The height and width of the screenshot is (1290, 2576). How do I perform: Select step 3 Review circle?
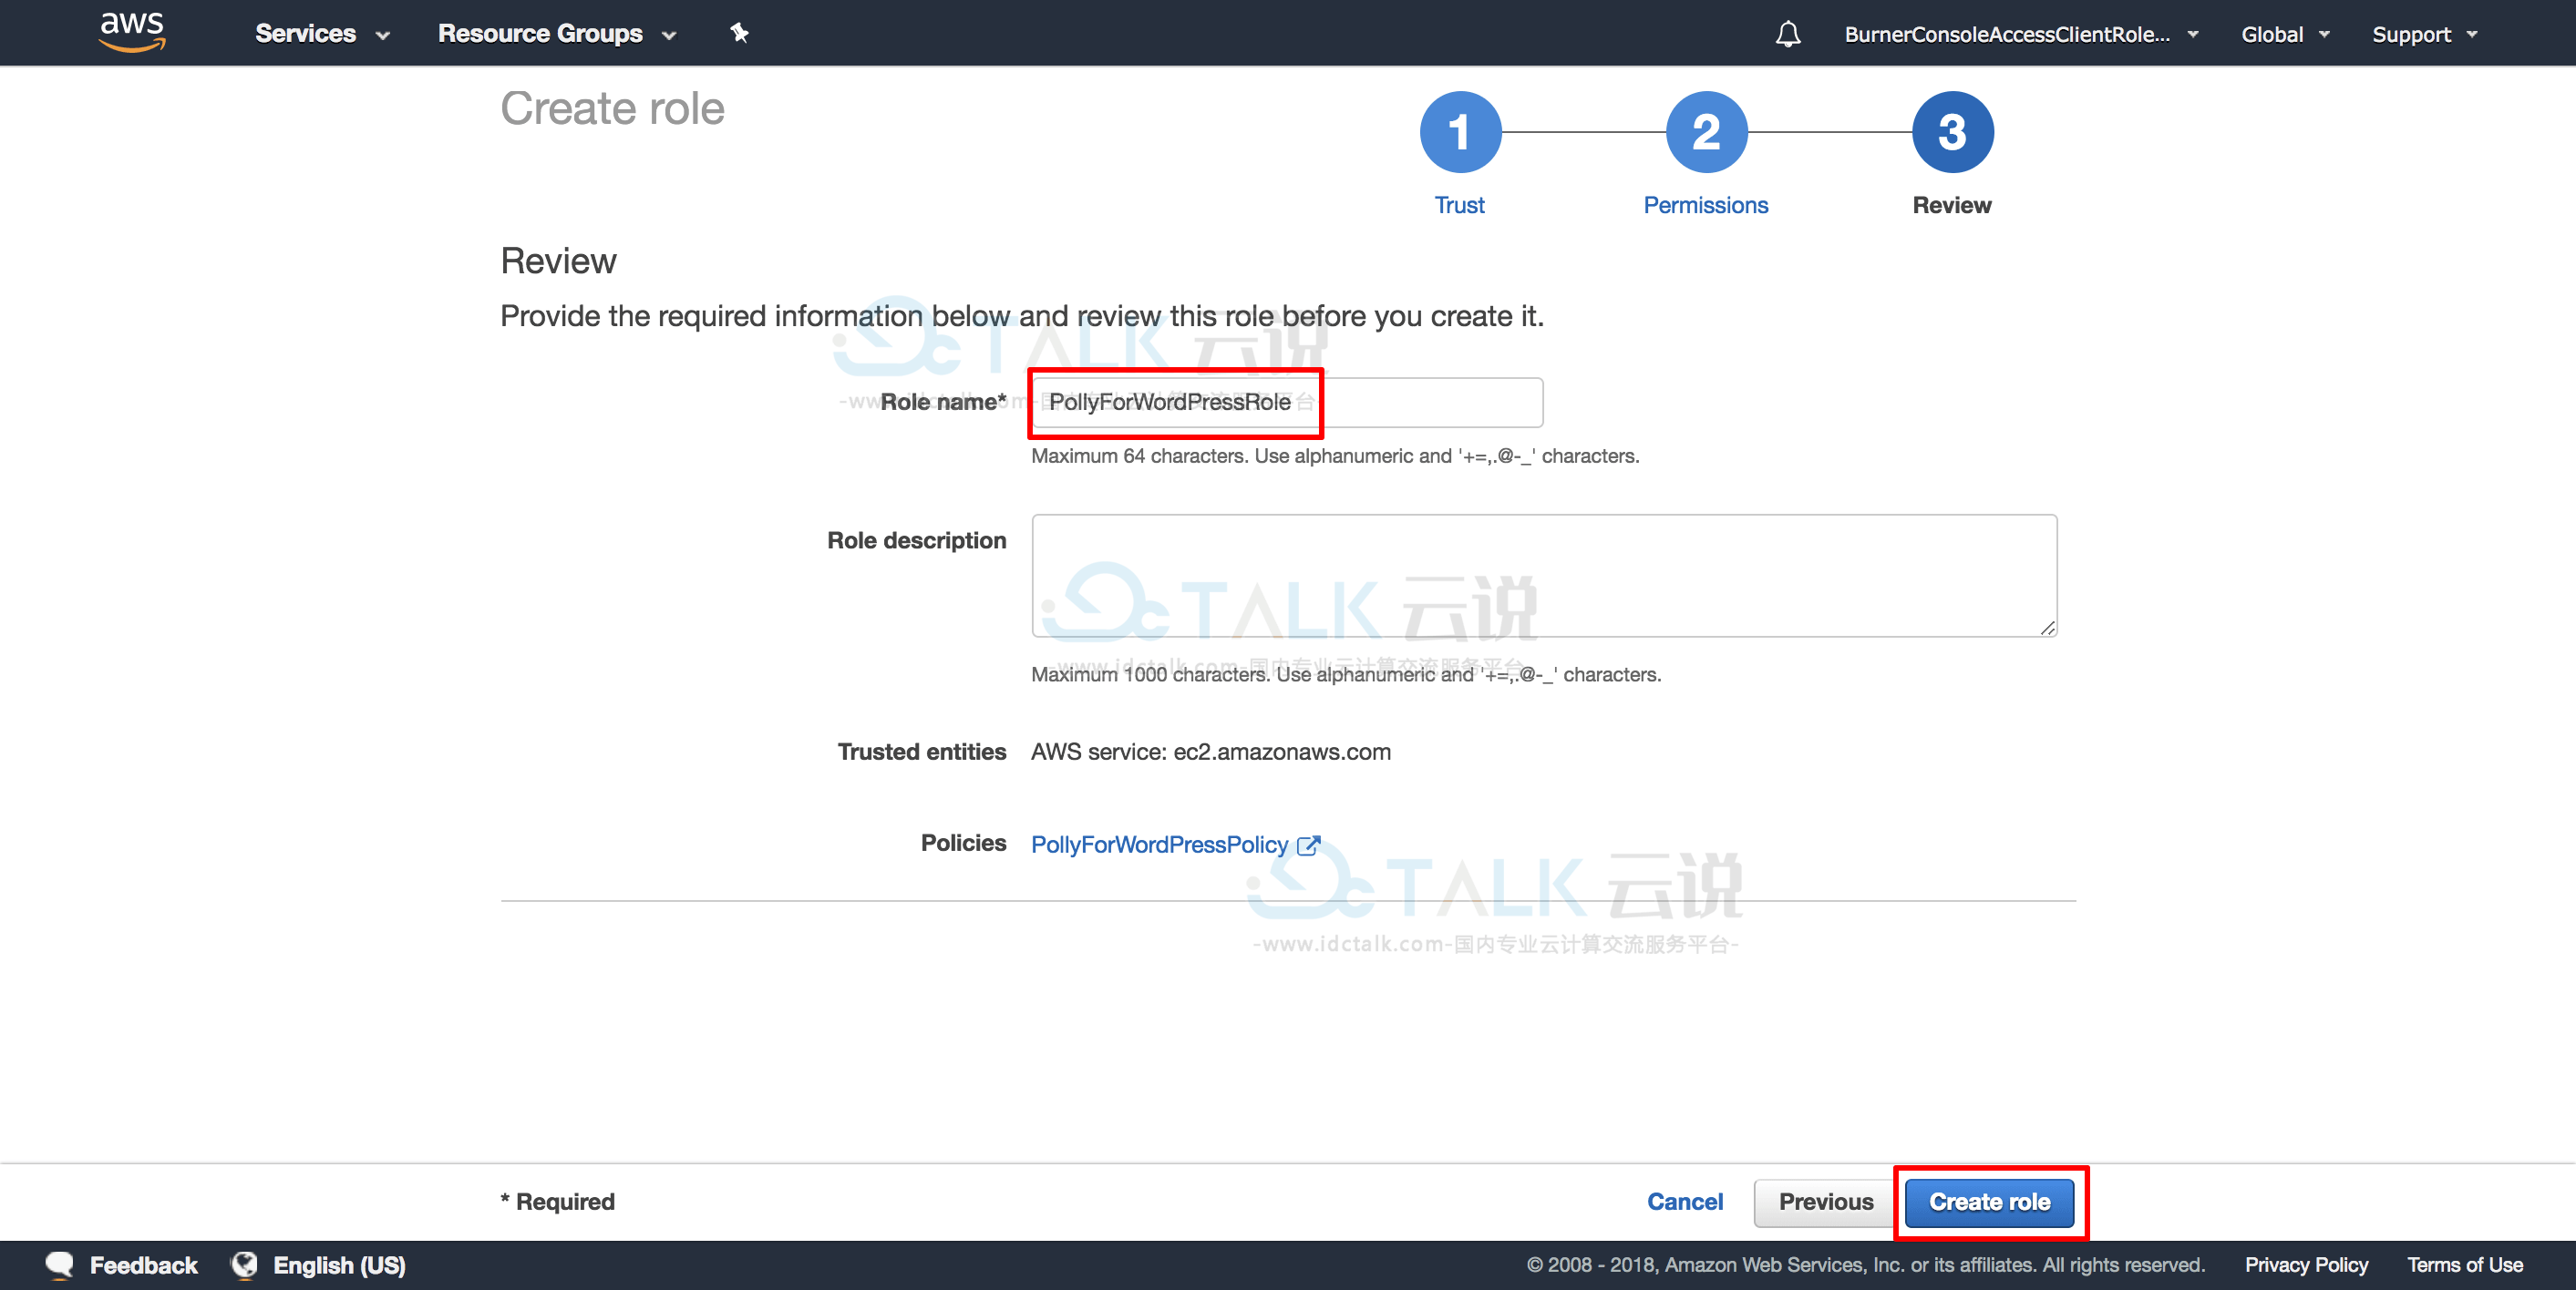click(1952, 132)
